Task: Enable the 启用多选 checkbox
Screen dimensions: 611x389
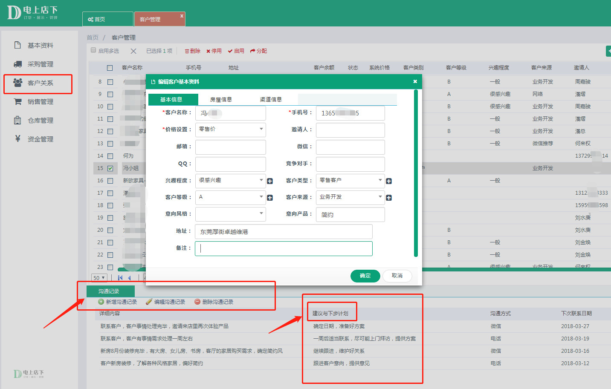Action: pos(93,50)
